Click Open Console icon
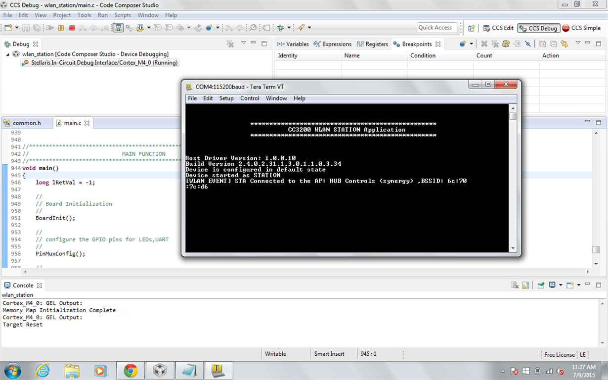This screenshot has width=608, height=380. click(x=570, y=285)
